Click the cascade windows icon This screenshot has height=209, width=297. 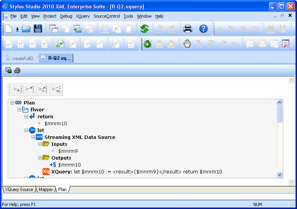point(54,29)
